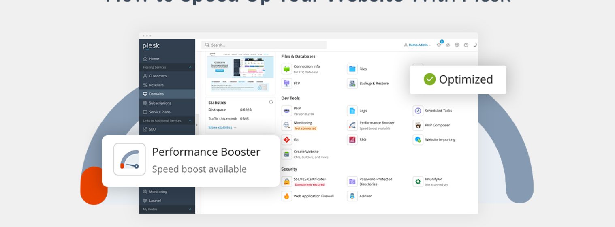Screen dimensions: 615x227
Task: Open Subscriptions in the sidebar
Action: coord(167,103)
